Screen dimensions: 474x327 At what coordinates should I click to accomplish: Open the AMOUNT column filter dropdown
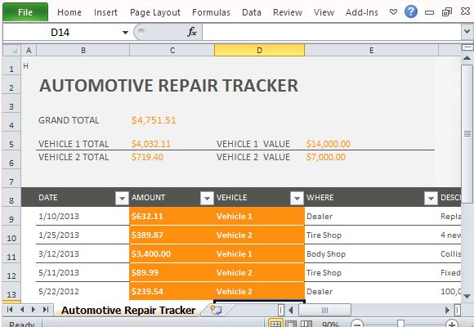pyautogui.click(x=207, y=199)
